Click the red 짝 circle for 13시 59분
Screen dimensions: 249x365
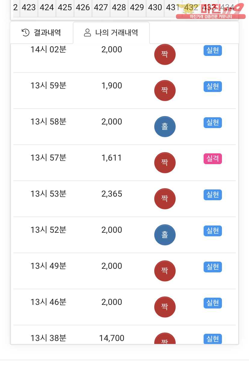[164, 90]
